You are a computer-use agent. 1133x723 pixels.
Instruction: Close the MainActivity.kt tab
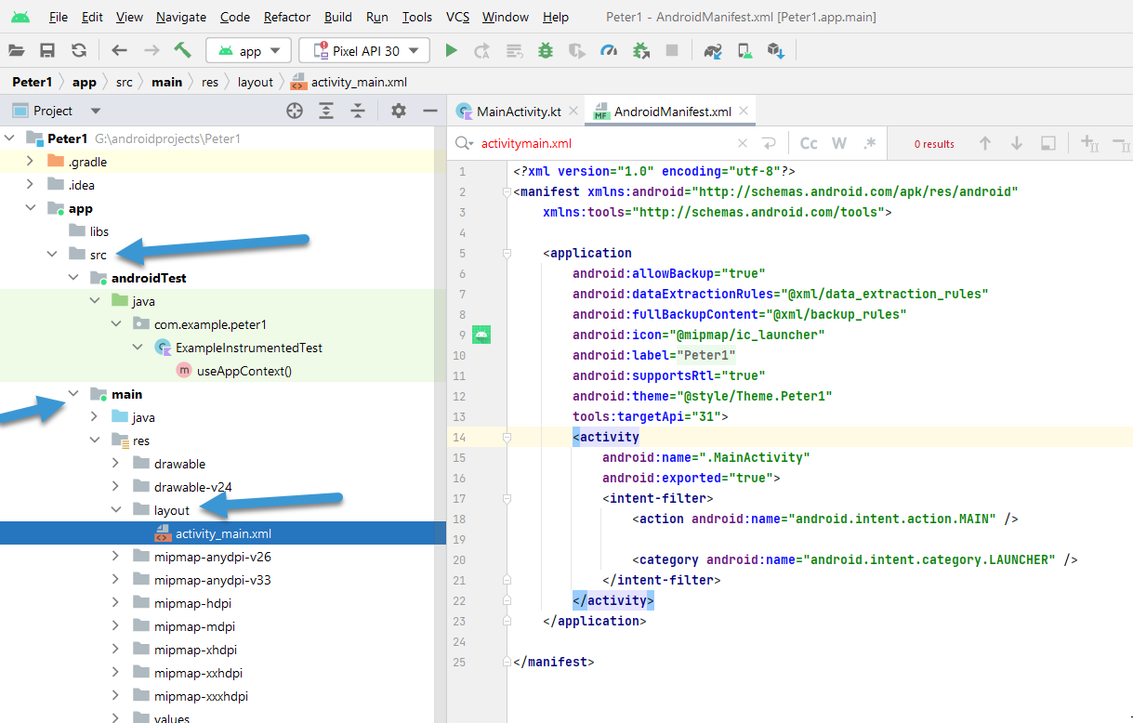(573, 112)
